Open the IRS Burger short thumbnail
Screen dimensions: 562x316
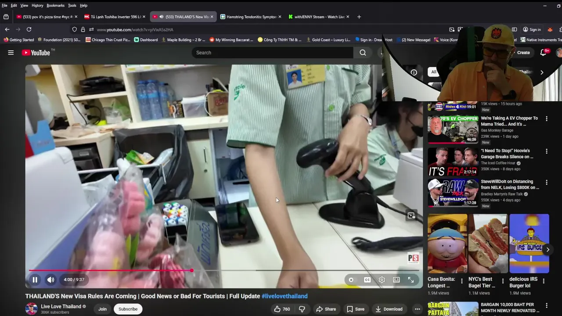point(529,244)
